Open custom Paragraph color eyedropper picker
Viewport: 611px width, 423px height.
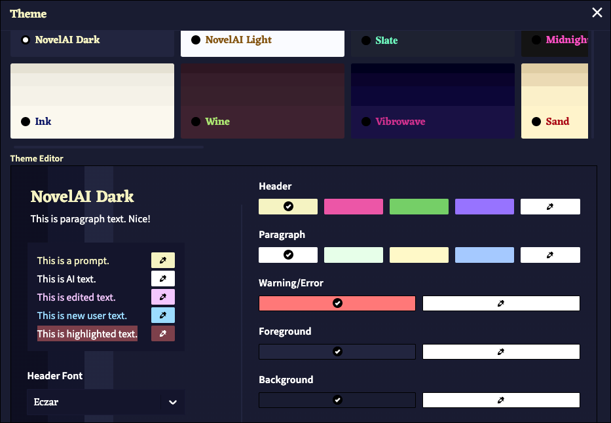pos(550,255)
